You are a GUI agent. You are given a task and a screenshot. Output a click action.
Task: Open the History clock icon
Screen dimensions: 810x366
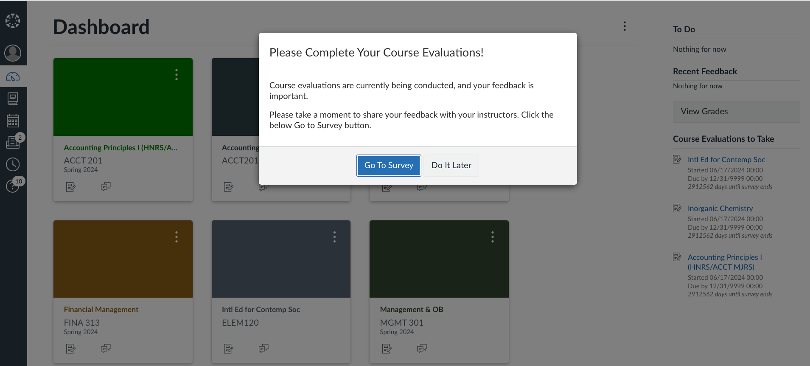pyautogui.click(x=13, y=164)
